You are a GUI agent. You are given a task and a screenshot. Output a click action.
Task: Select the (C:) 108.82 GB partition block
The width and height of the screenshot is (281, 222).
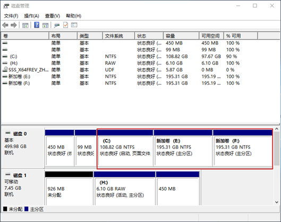coord(125,148)
